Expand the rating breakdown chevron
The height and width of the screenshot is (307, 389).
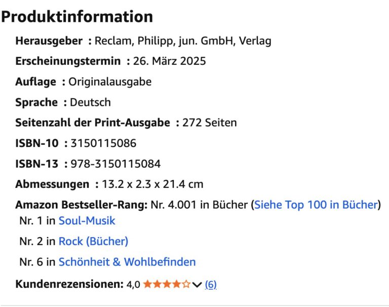197,285
